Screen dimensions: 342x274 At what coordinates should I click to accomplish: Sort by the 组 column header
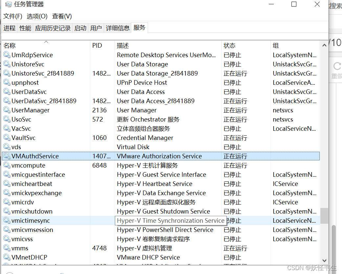tap(295, 45)
